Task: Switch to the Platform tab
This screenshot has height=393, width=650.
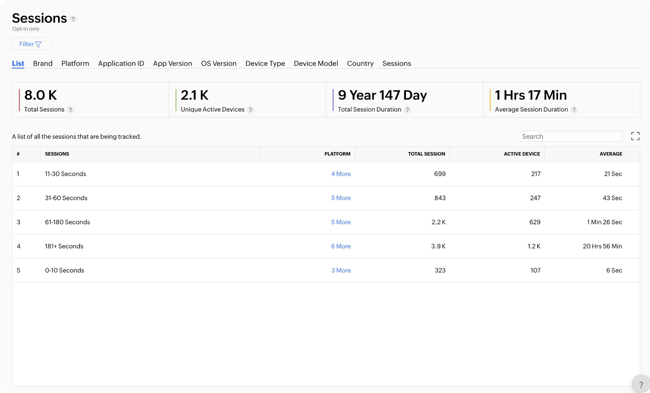Action: pyautogui.click(x=75, y=63)
